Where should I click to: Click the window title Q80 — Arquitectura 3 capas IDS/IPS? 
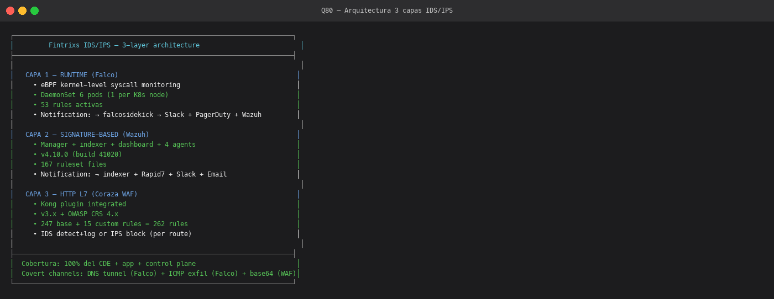387,10
